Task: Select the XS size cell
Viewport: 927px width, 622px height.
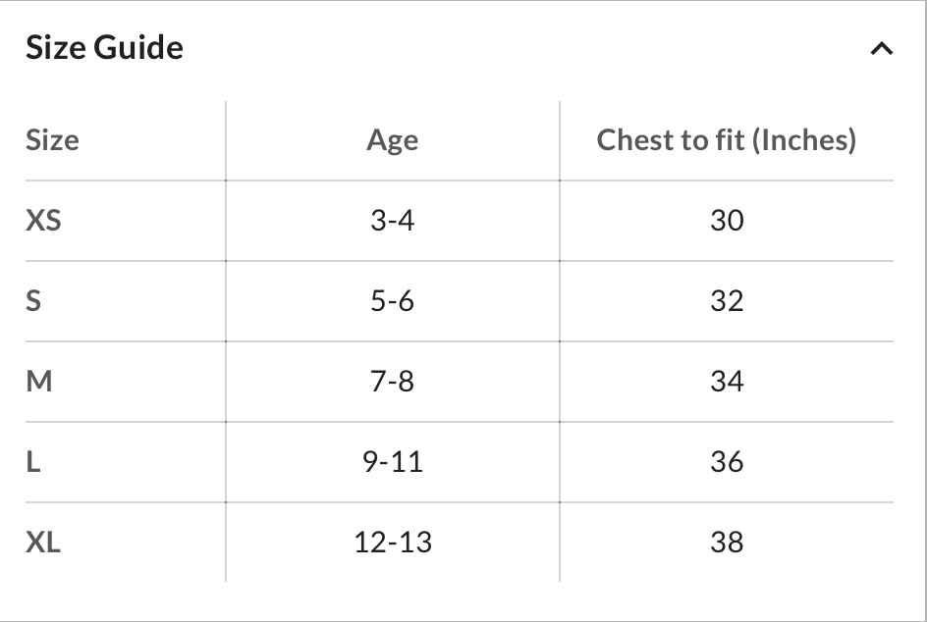Action: [x=43, y=220]
